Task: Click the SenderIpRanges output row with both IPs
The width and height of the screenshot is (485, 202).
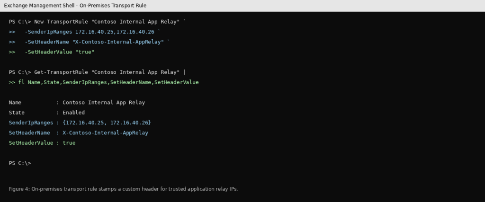Action: (80, 123)
